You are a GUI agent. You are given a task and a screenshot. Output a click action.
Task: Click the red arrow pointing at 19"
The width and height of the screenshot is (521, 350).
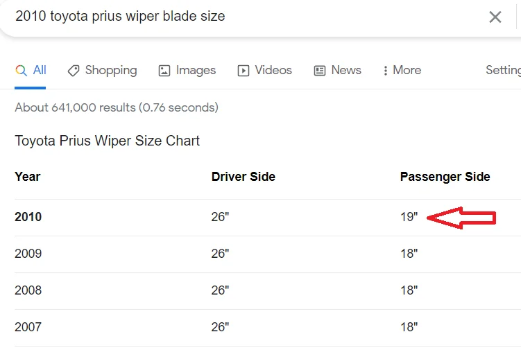461,218
